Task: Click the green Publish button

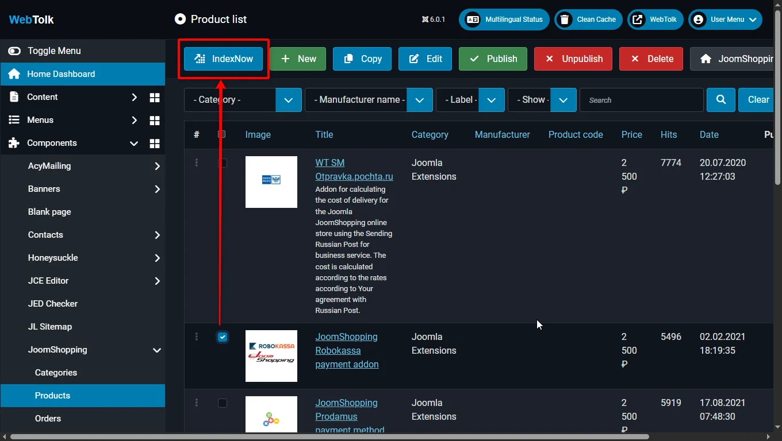Action: [493, 59]
